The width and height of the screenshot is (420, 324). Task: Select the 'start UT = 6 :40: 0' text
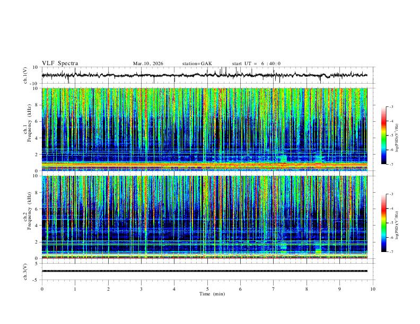(x=256, y=64)
